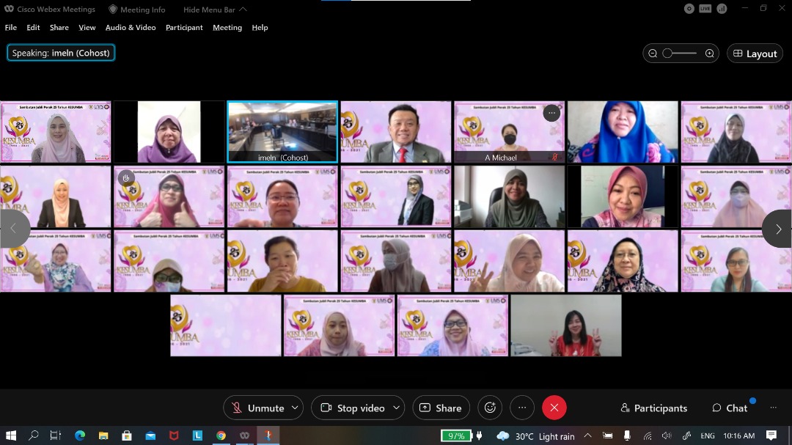Open the LIVE streaming indicator
Screen dimensions: 792x445
(x=705, y=9)
